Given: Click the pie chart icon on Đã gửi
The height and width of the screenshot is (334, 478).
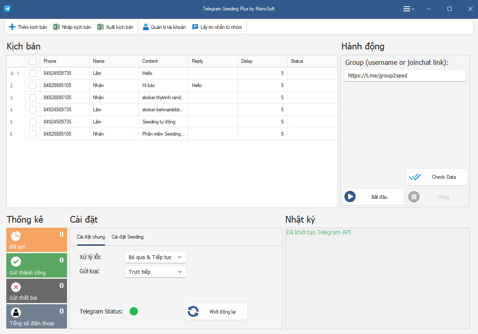Looking at the screenshot, I should click(x=16, y=236).
